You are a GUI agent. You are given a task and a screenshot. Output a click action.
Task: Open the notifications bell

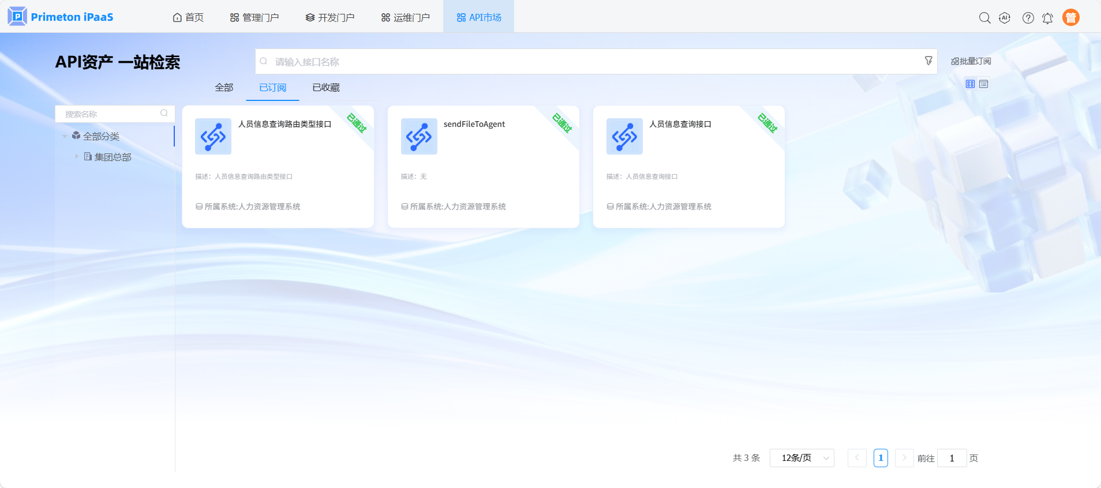[x=1047, y=18]
